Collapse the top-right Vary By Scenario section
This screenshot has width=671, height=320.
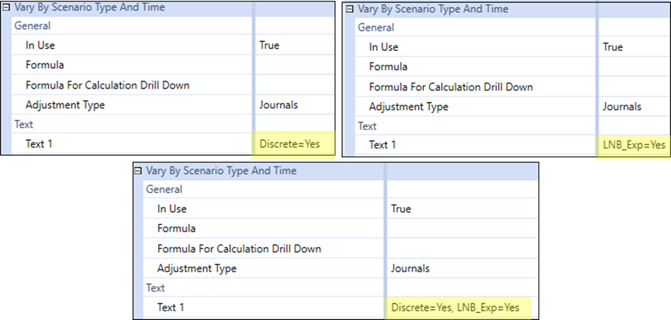[x=350, y=9]
